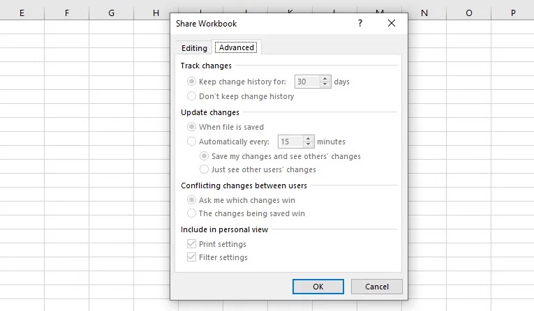Open the help question mark in Share Workbook
534x311 pixels.
point(360,23)
